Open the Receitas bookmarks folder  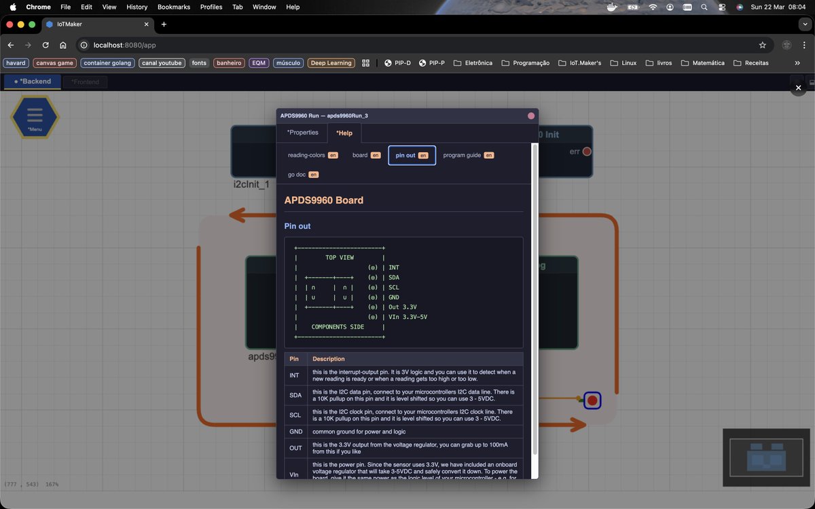(x=750, y=63)
